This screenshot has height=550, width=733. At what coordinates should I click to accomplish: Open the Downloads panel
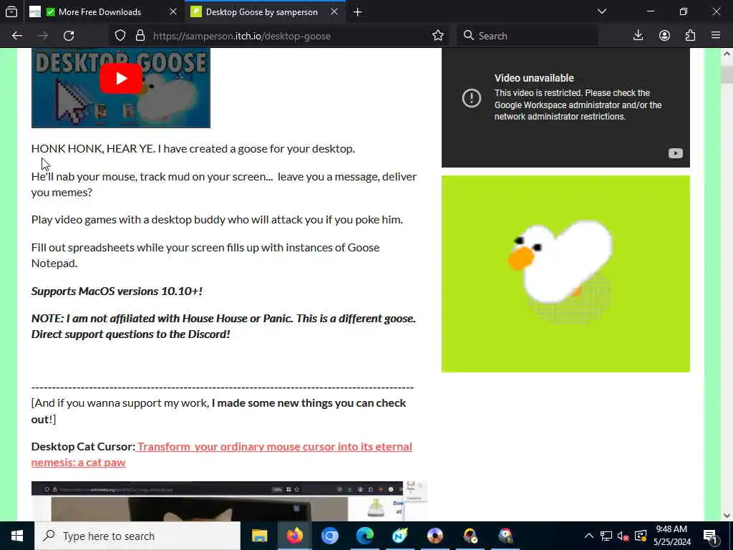point(638,36)
